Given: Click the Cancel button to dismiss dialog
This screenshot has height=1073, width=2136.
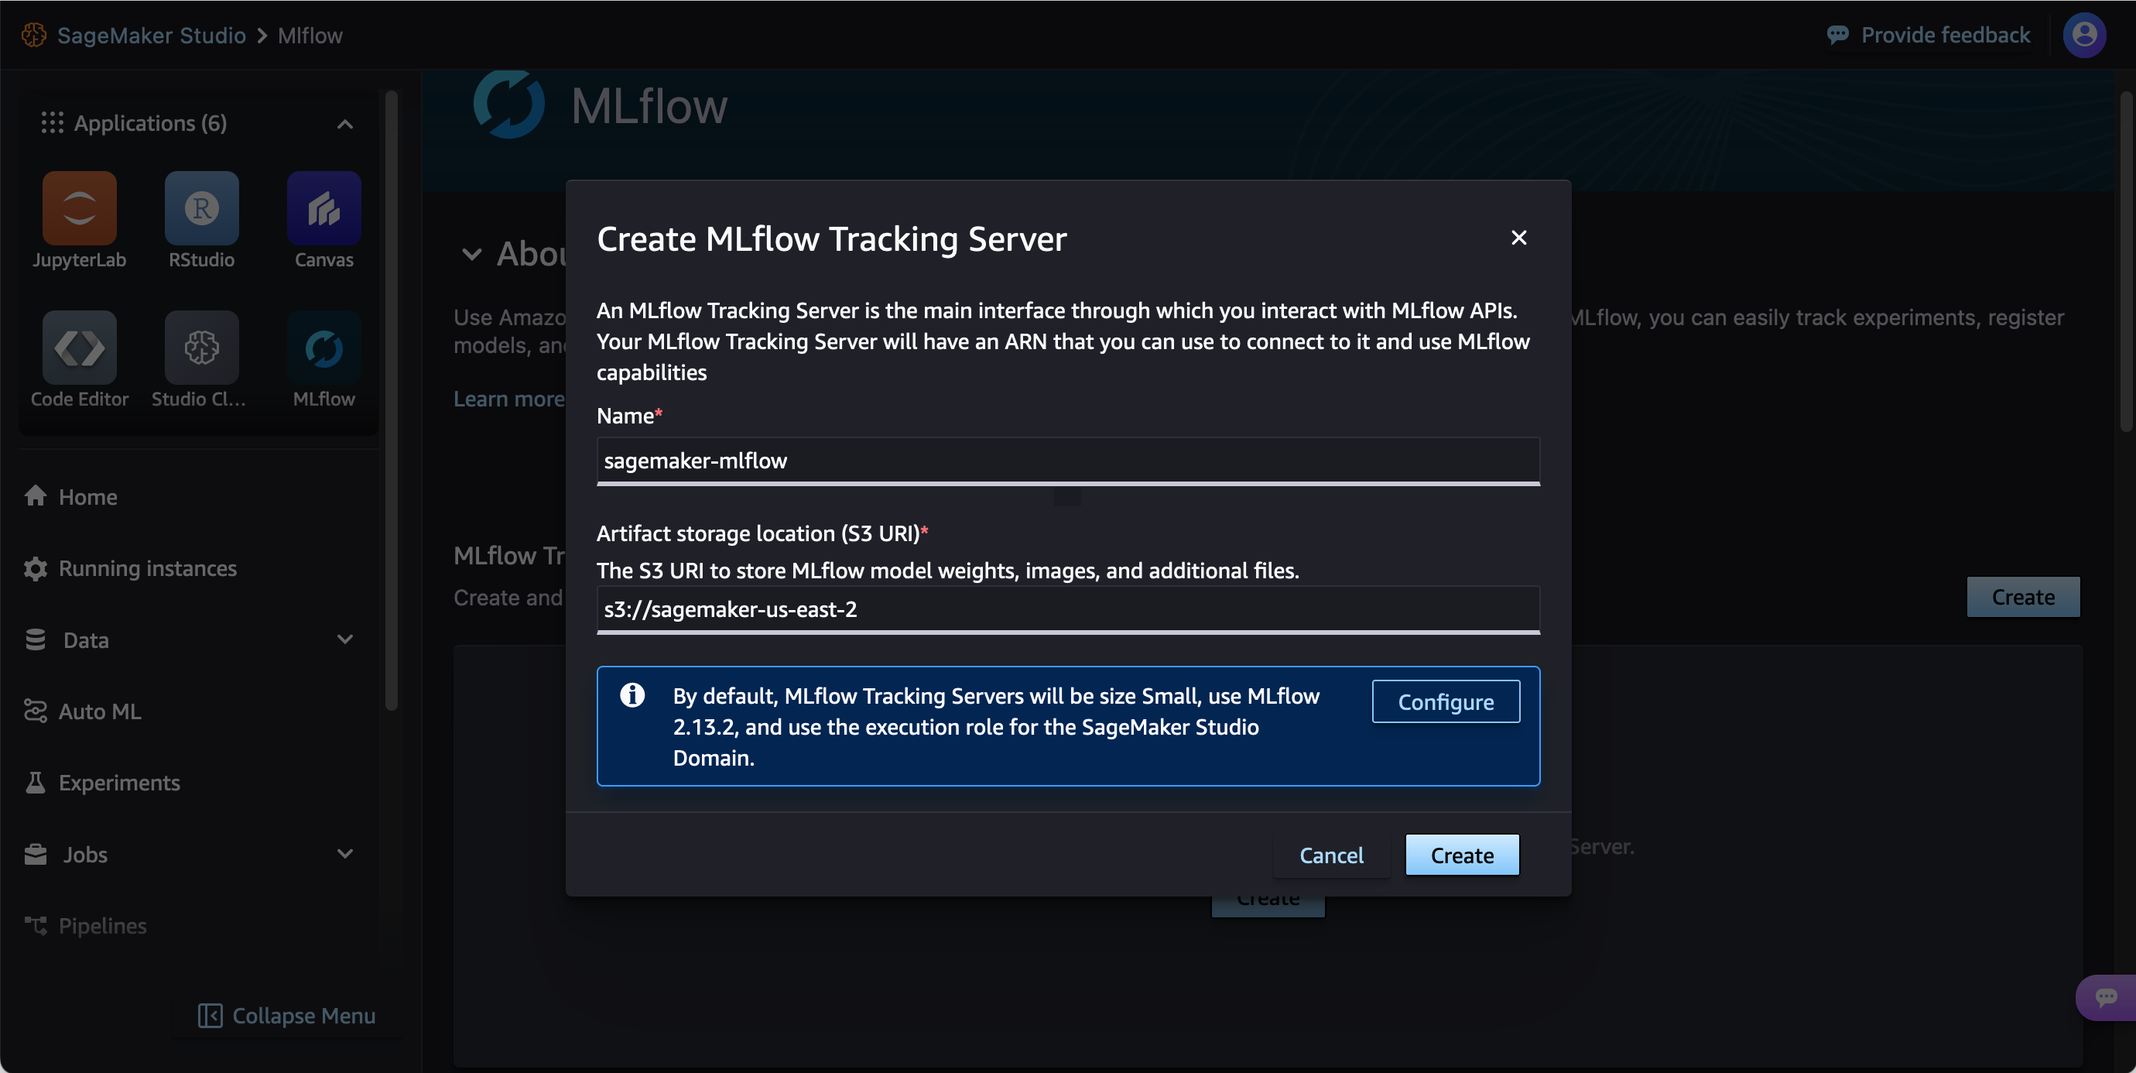Looking at the screenshot, I should point(1332,854).
